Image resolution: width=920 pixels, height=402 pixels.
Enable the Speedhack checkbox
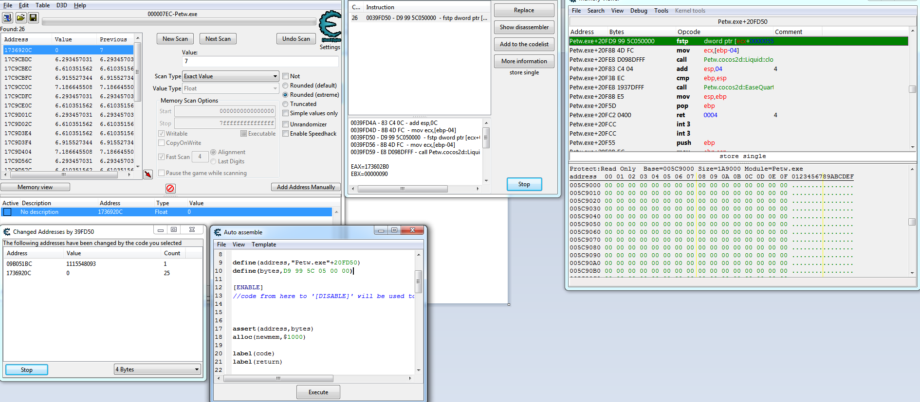[286, 134]
